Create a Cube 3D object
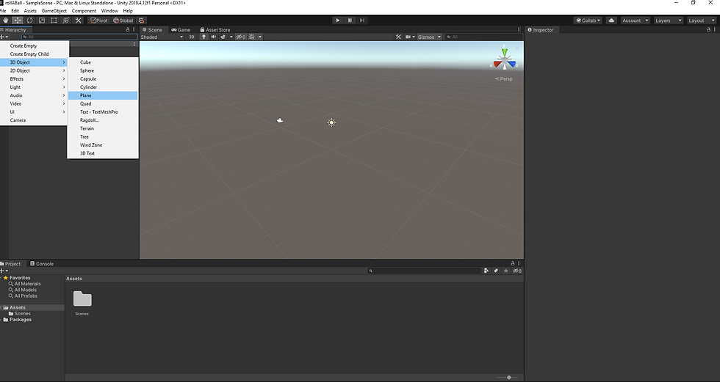Viewport: 720px width, 382px height. pyautogui.click(x=103, y=62)
